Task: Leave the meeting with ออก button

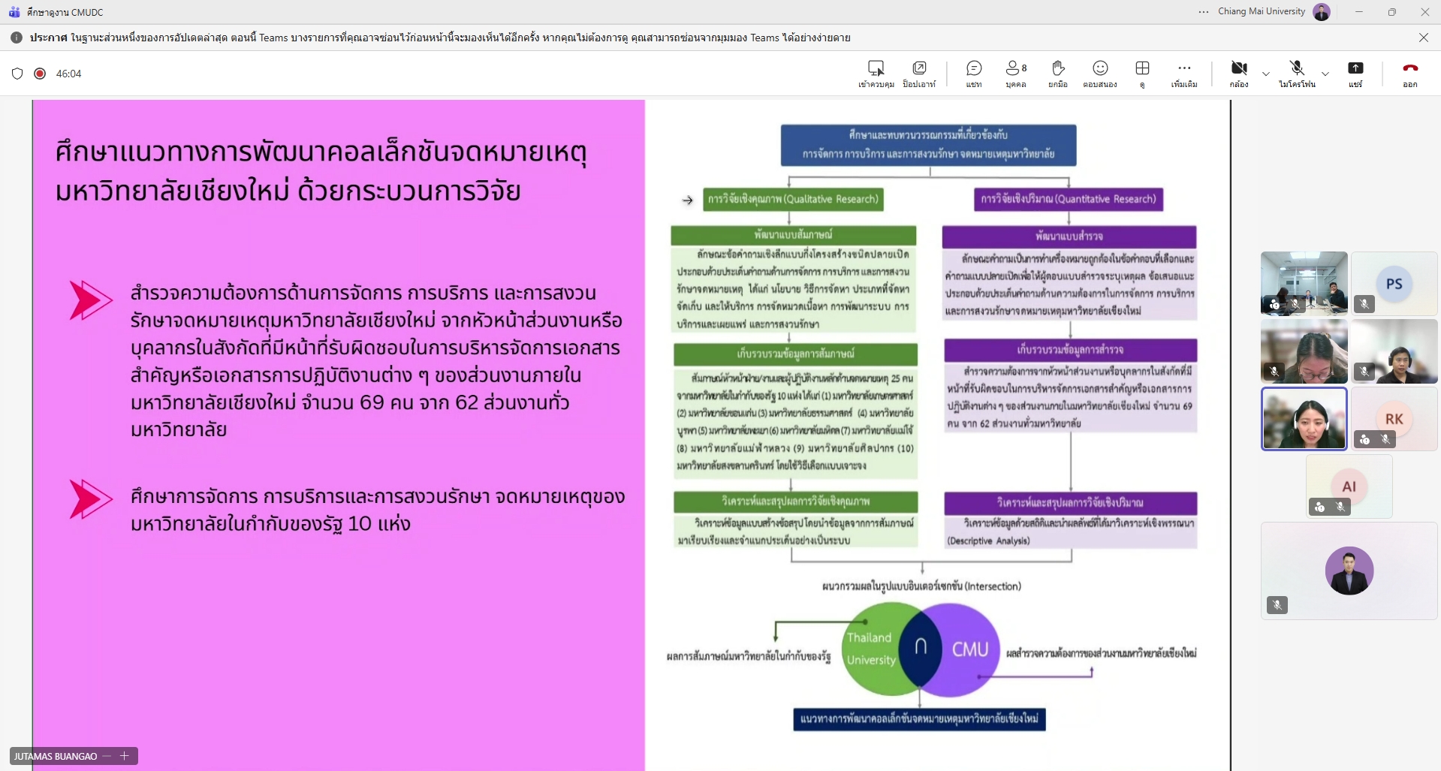Action: (1410, 74)
